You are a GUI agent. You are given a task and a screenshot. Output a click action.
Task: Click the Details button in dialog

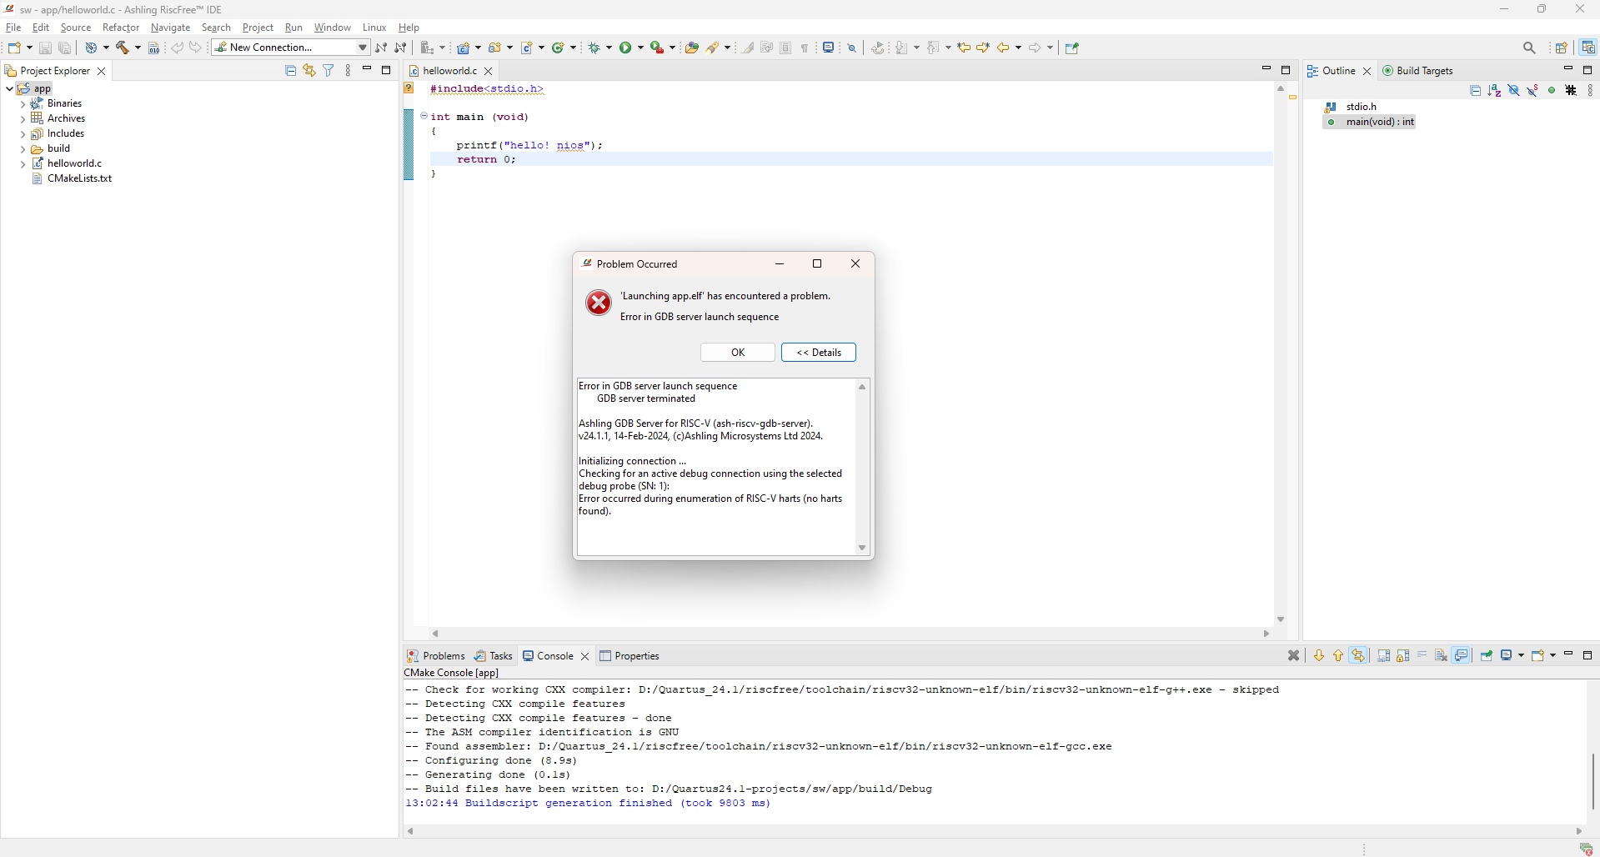pyautogui.click(x=819, y=353)
